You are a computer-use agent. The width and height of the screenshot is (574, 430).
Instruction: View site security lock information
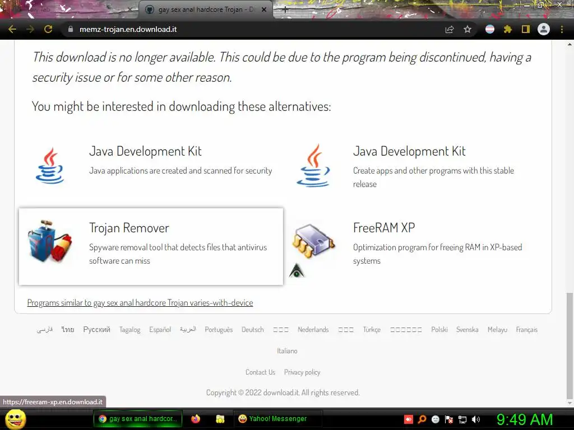click(71, 29)
